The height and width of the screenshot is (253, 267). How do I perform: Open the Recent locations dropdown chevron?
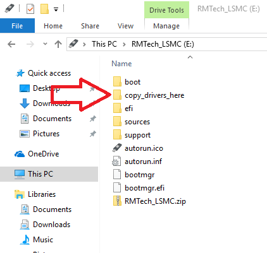pos(45,44)
